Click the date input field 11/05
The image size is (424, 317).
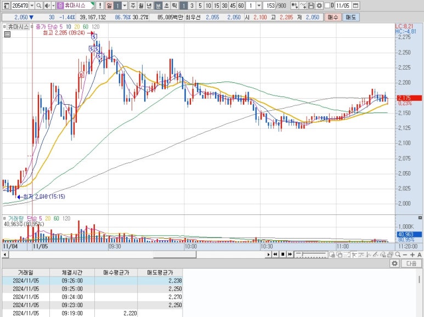(x=343, y=5)
